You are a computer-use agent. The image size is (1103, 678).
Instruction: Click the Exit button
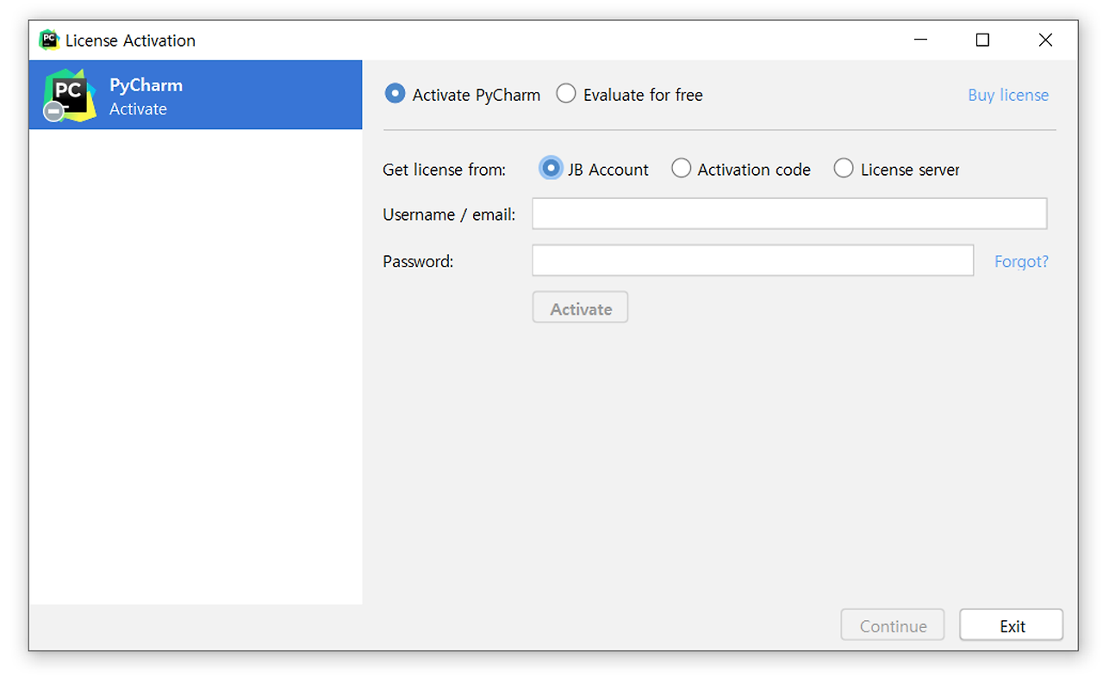(1012, 625)
